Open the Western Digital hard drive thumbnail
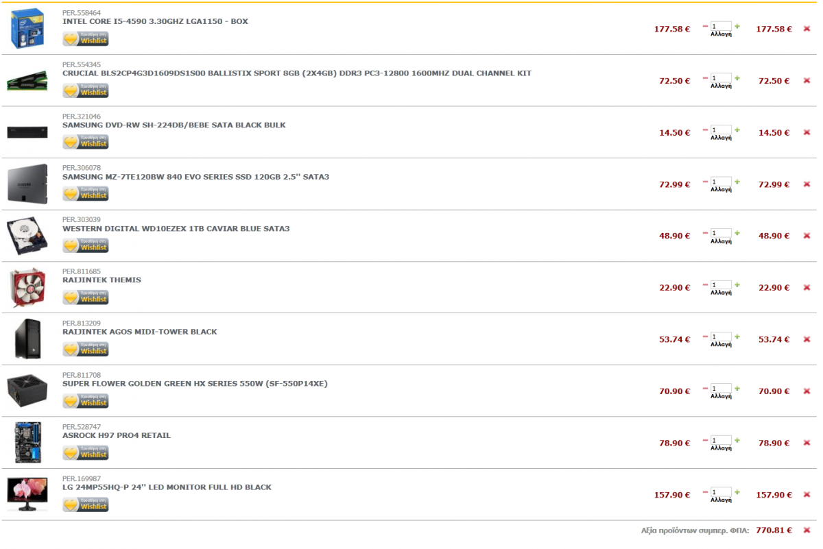Image resolution: width=823 pixels, height=549 pixels. [27, 236]
